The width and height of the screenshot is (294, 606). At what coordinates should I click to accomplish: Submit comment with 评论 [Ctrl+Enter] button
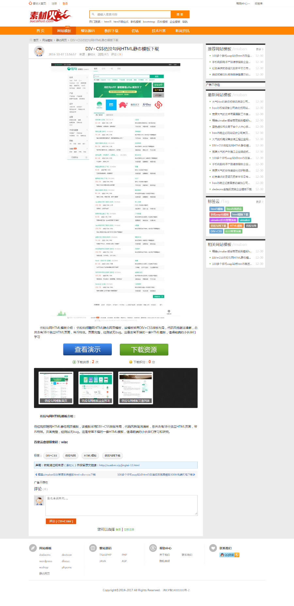(x=61, y=521)
